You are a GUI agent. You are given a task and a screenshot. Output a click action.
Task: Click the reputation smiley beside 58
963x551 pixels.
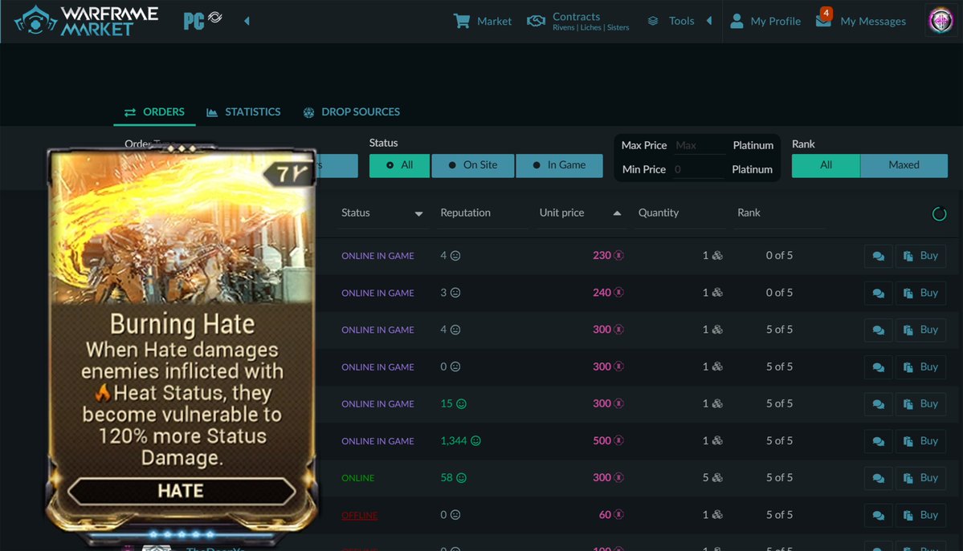[x=461, y=477]
